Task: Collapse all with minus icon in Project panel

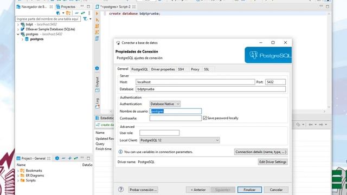Action: click(x=63, y=158)
